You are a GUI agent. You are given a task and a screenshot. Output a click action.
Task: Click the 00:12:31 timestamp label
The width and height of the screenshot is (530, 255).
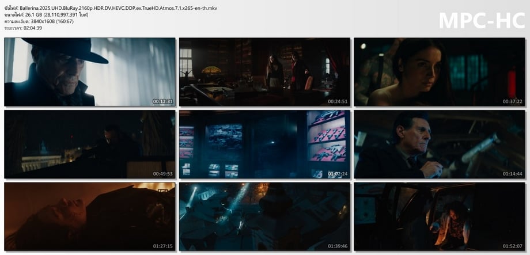(x=162, y=101)
